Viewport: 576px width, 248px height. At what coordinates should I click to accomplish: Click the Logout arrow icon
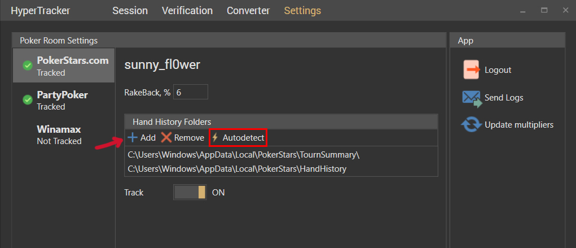(471, 70)
